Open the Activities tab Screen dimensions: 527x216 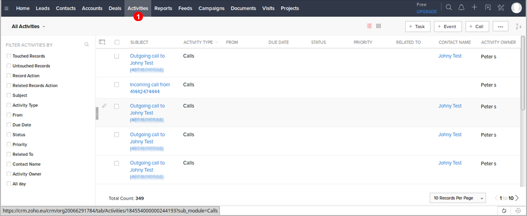(138, 8)
